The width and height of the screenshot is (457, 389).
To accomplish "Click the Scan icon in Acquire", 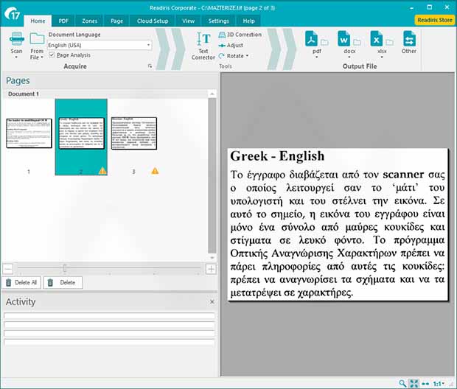I will [16, 38].
